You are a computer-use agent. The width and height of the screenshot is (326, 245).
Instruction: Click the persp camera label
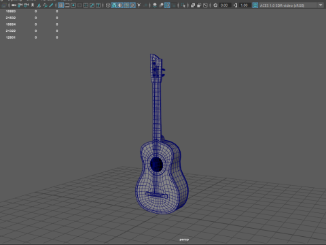coord(184,240)
